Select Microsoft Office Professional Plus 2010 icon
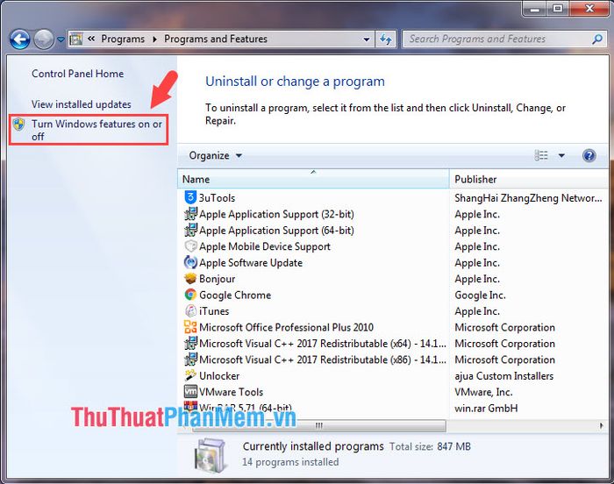The image size is (614, 484). point(191,327)
